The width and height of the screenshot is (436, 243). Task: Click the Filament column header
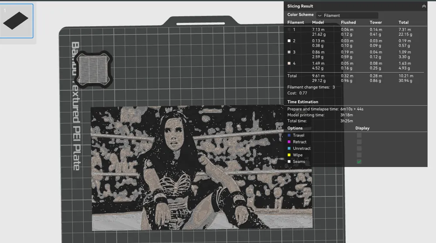[x=296, y=23]
